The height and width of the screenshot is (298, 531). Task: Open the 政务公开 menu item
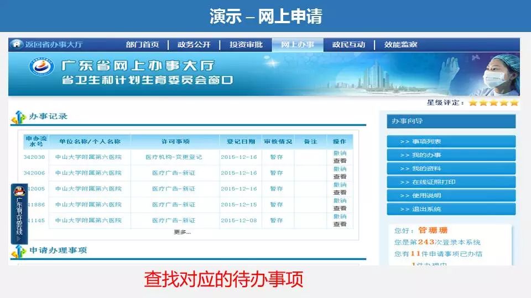[x=194, y=45]
